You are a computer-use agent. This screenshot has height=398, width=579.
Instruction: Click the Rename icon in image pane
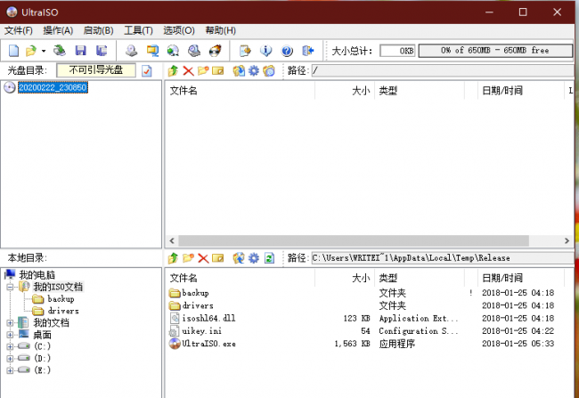[x=218, y=70]
